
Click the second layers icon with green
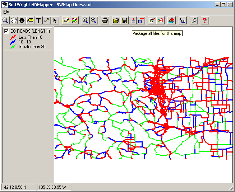tap(74, 20)
